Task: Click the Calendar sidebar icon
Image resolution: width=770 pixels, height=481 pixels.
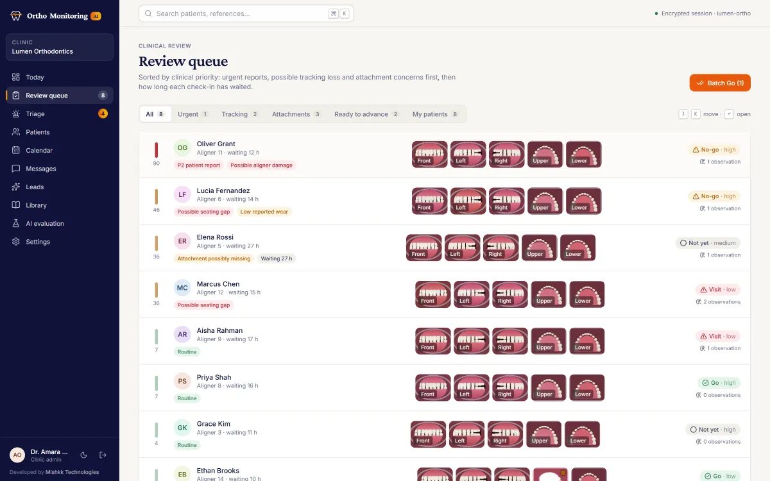Action: coord(16,150)
